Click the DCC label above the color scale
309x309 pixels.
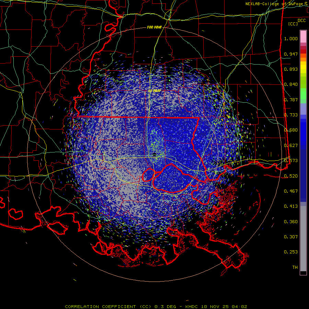[x=301, y=21]
